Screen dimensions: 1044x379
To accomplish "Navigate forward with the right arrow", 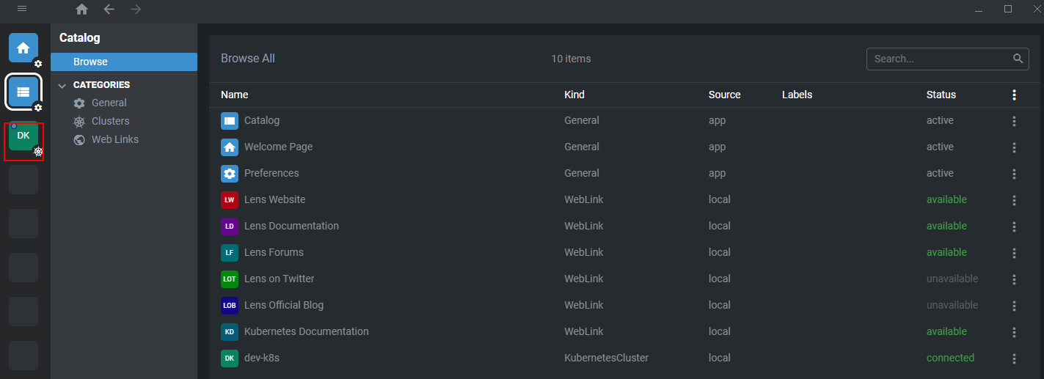I will (135, 10).
